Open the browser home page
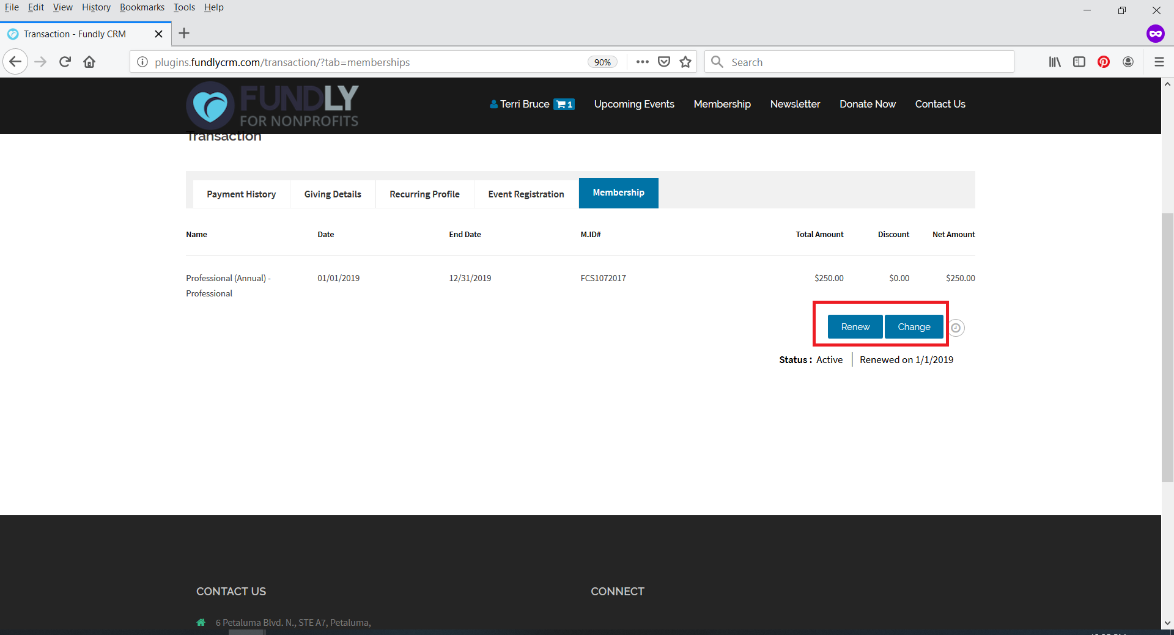This screenshot has width=1174, height=635. tap(89, 62)
